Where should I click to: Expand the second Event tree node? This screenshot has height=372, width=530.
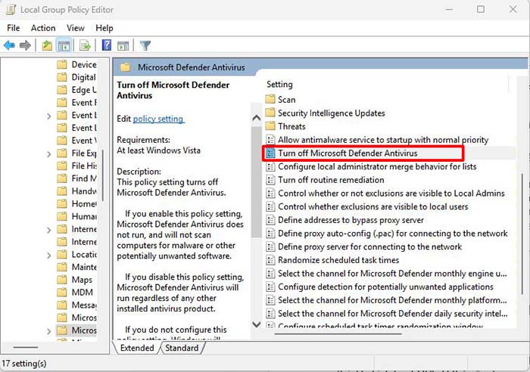[x=49, y=116]
